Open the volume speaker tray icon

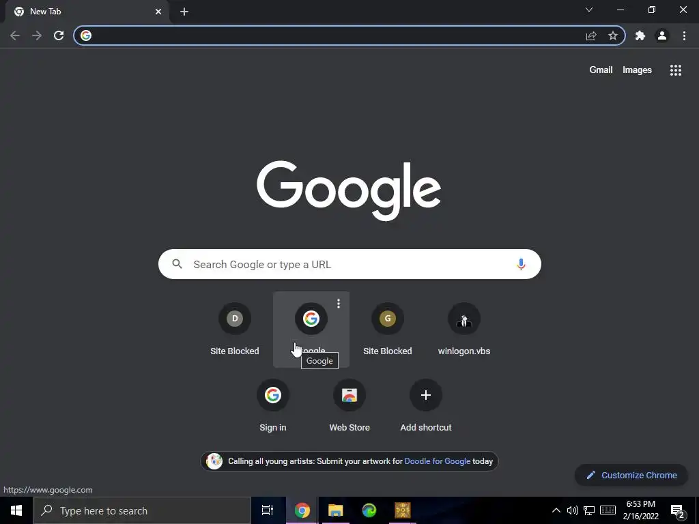pos(573,510)
